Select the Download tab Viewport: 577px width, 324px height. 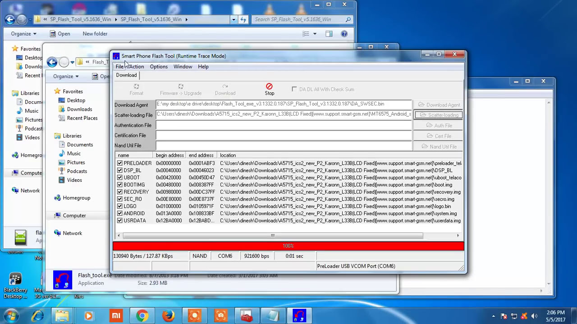tap(126, 75)
